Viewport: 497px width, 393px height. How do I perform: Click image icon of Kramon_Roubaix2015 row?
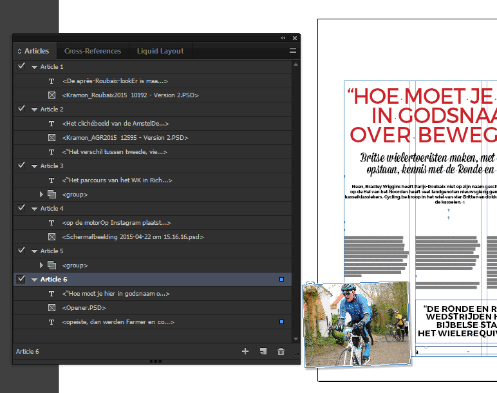tap(52, 95)
